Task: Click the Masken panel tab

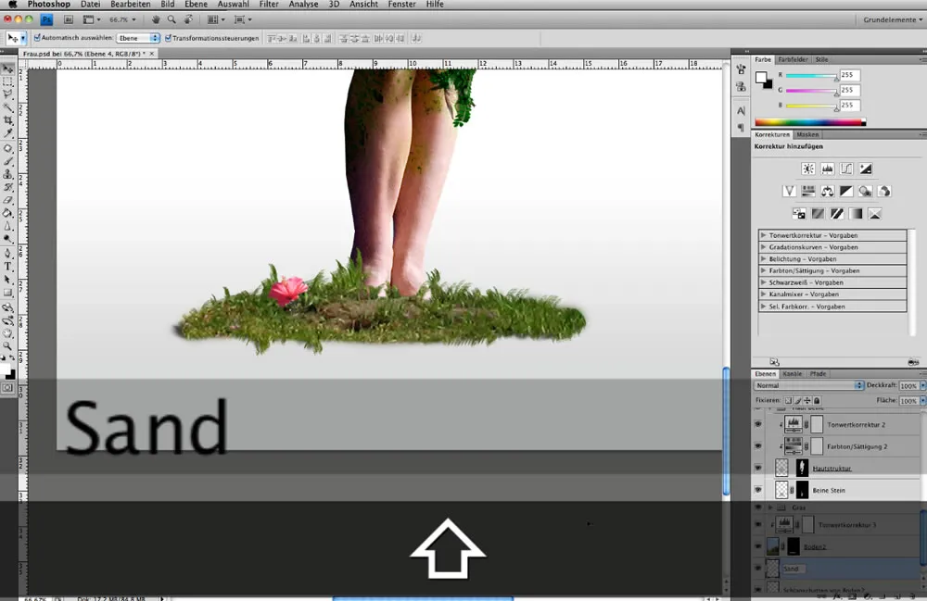Action: (x=807, y=134)
